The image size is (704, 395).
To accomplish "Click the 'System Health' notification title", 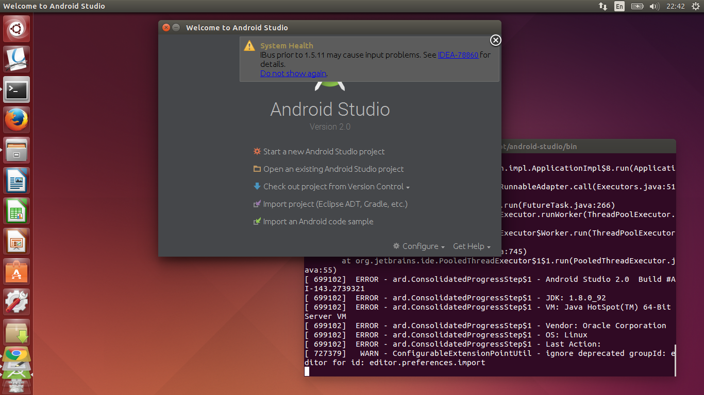I will [287, 46].
